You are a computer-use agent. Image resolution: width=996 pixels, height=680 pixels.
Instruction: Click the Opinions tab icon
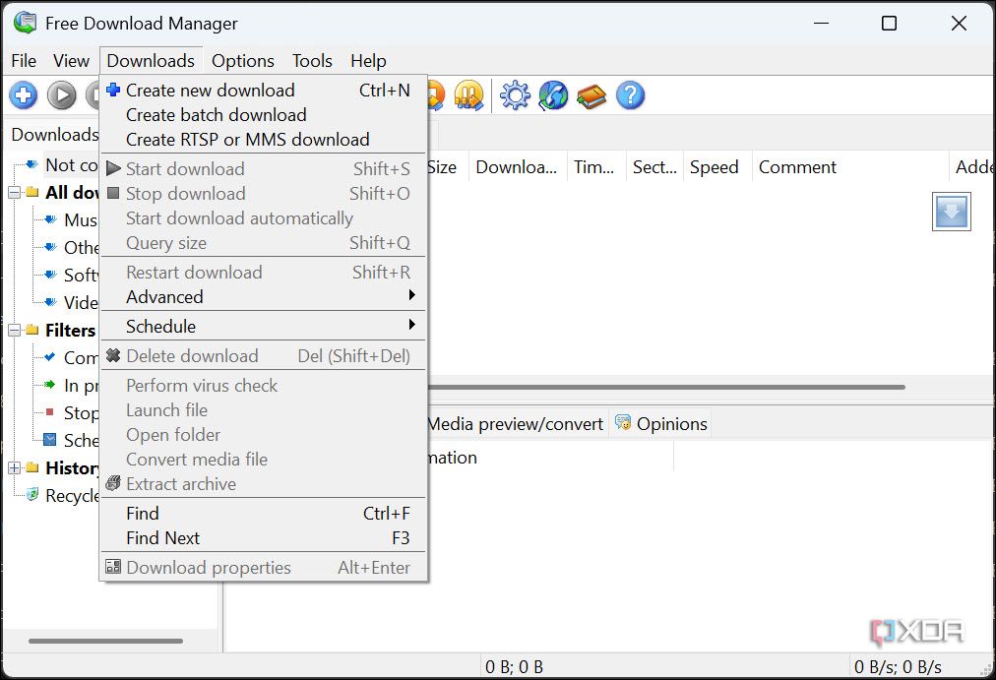click(x=622, y=423)
